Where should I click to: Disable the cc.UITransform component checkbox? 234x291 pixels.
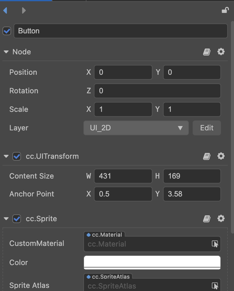17,156
